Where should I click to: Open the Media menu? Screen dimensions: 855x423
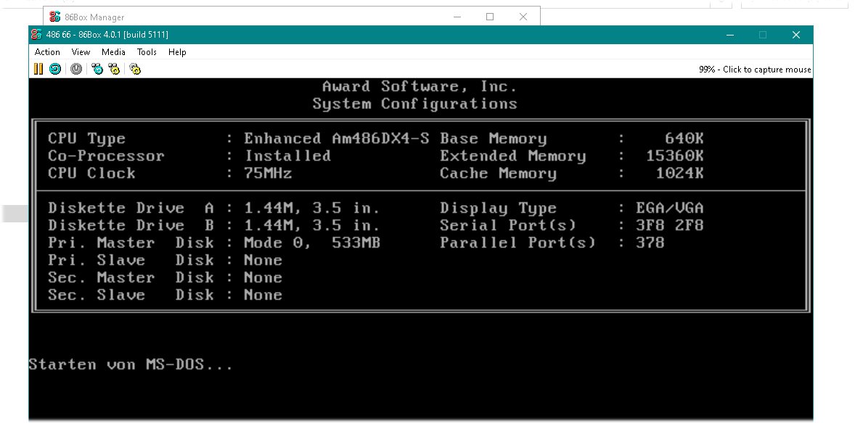(x=113, y=51)
